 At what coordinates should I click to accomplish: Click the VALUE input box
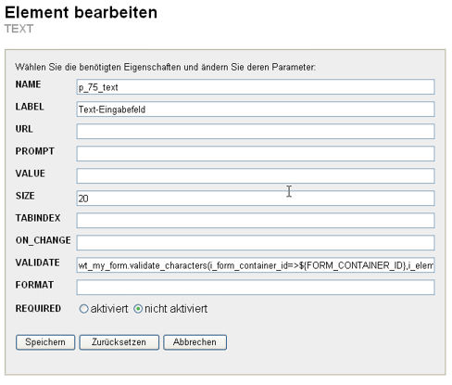[256, 176]
